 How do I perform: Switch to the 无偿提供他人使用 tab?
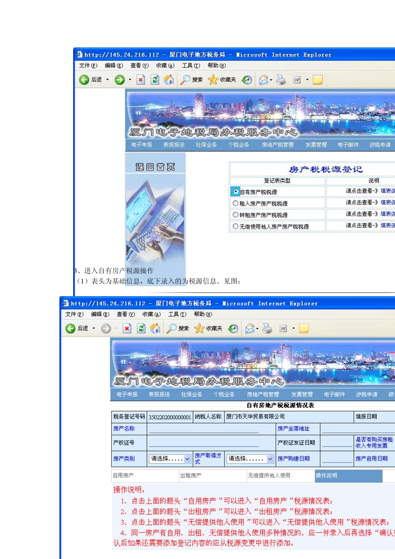click(281, 475)
